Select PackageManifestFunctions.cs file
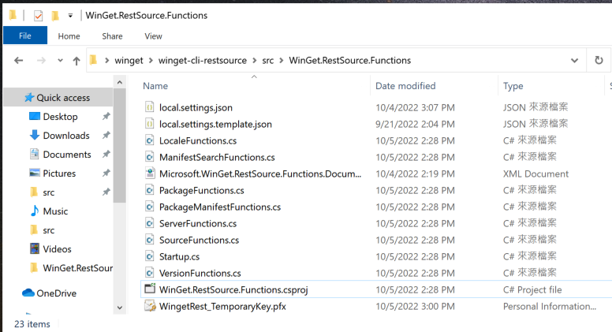 [x=220, y=207]
